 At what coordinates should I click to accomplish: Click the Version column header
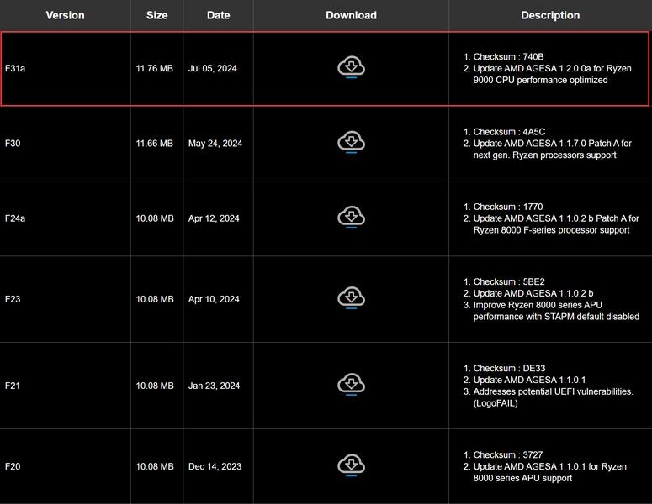[66, 15]
